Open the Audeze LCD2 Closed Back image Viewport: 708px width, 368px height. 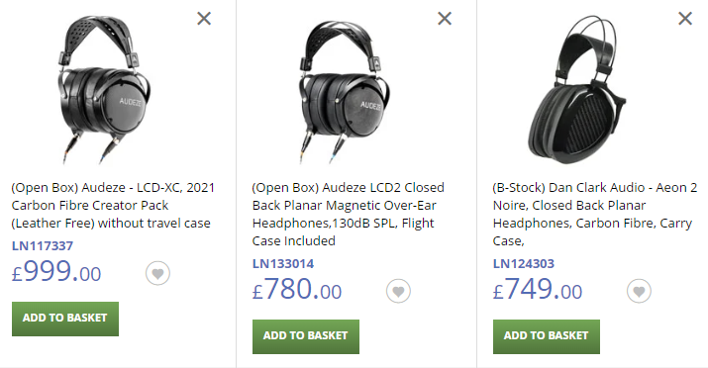pyautogui.click(x=345, y=89)
